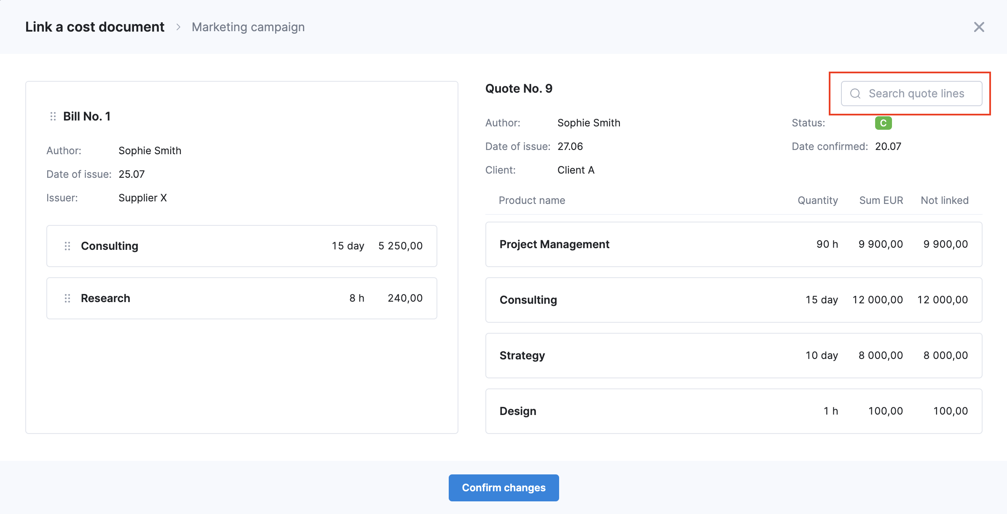Focus the Search quote lines field
Image resolution: width=1007 pixels, height=514 pixels.
click(x=911, y=94)
